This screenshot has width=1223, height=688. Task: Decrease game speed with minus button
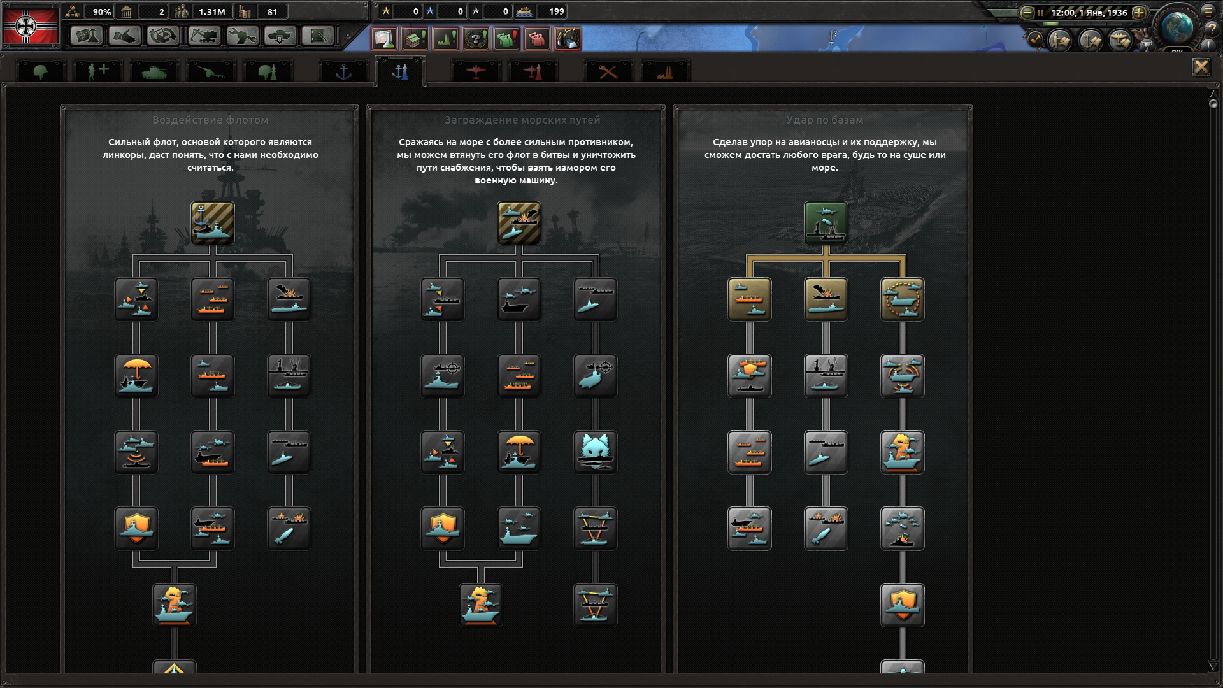tap(1027, 12)
